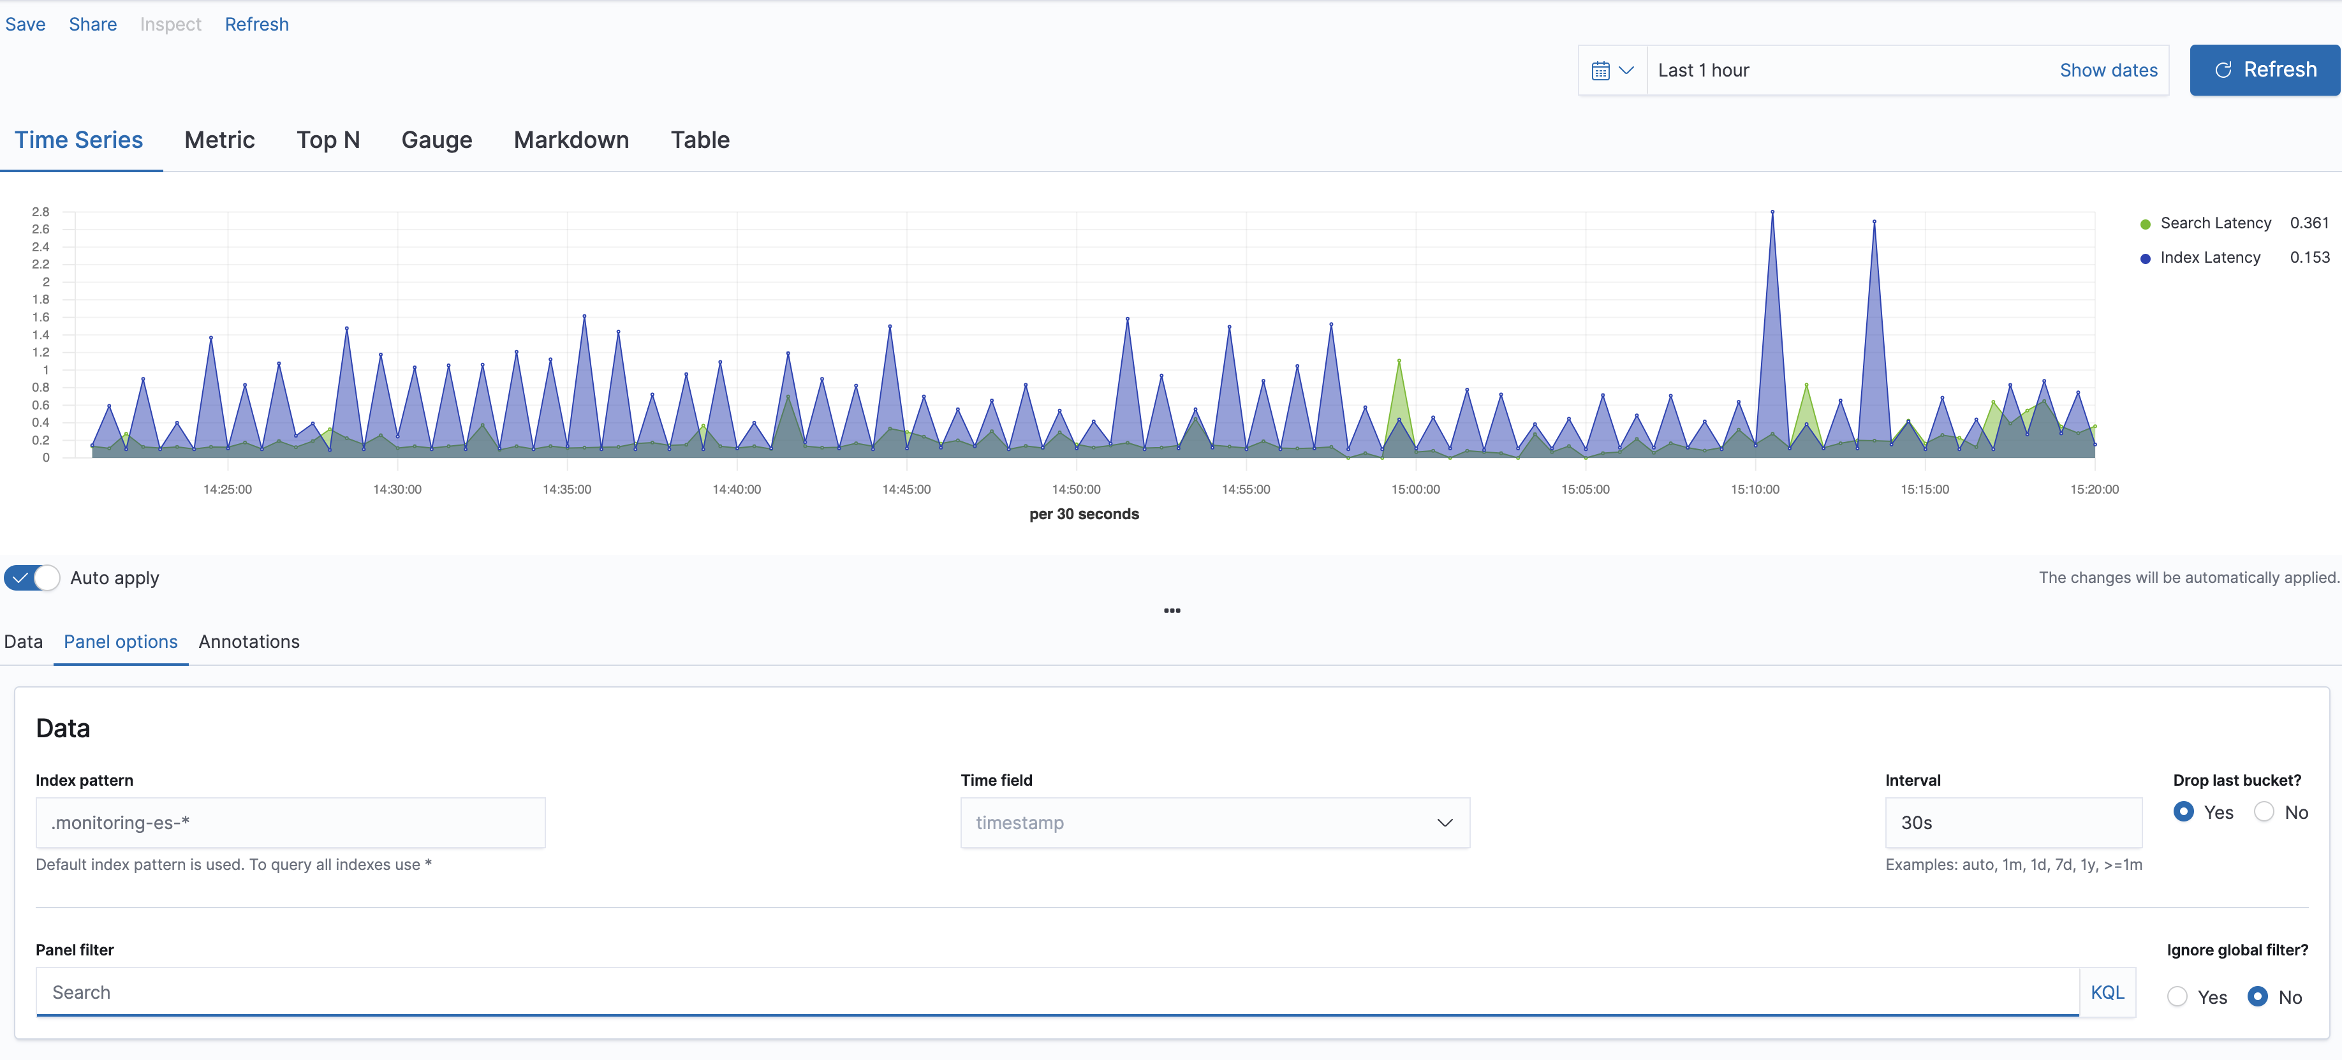Focus the Panel filter search box
Screen dimensions: 2342x1060
click(x=1055, y=992)
